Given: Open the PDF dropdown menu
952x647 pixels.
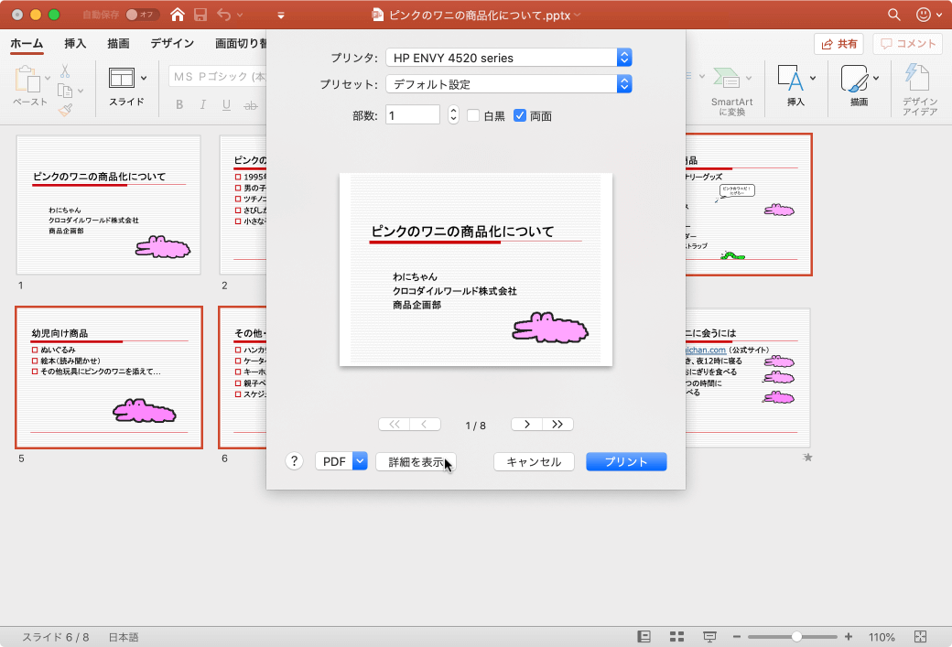Looking at the screenshot, I should 341,461.
